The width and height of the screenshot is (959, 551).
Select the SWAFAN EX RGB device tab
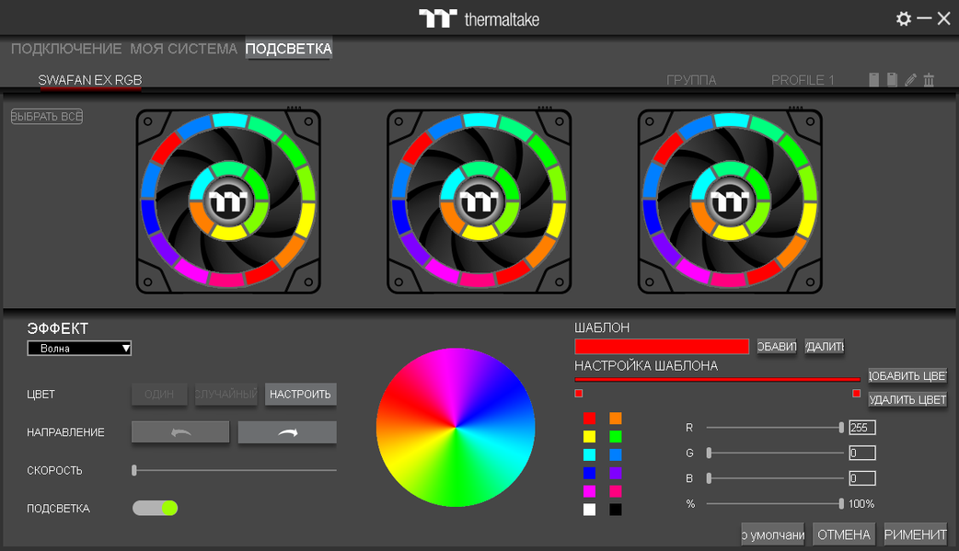[x=90, y=80]
